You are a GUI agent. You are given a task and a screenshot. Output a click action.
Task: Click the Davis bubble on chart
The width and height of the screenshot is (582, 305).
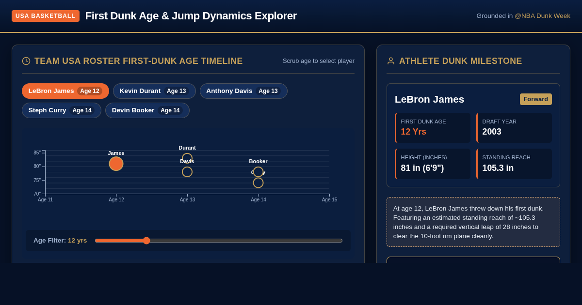187,172
